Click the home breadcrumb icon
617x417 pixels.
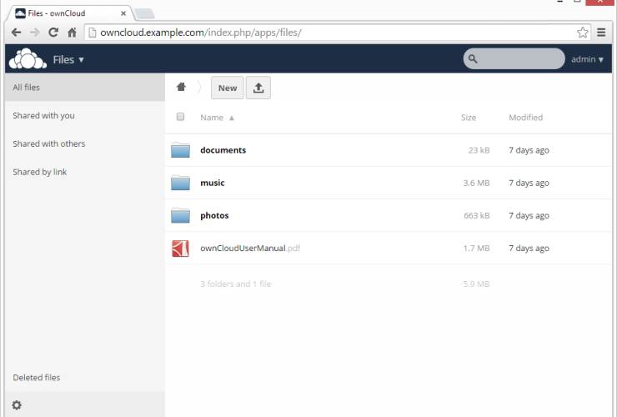pos(181,88)
